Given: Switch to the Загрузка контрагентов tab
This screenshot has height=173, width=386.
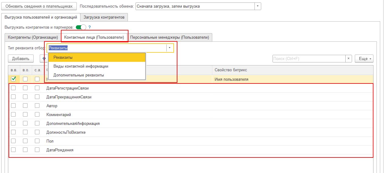Looking at the screenshot, I should tap(104, 17).
